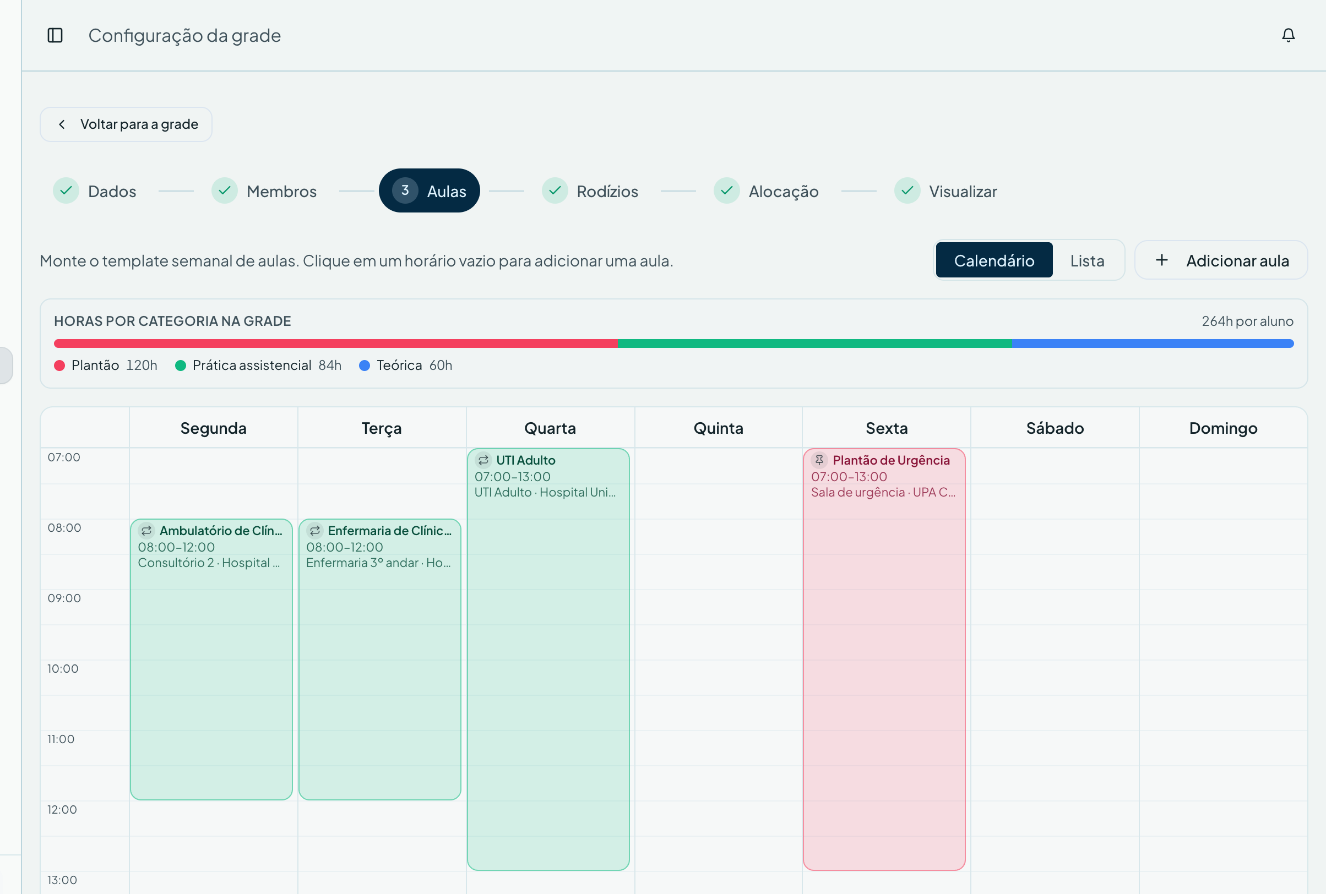The height and width of the screenshot is (894, 1326).
Task: Open the UTI Adulto class card
Action: (x=548, y=659)
